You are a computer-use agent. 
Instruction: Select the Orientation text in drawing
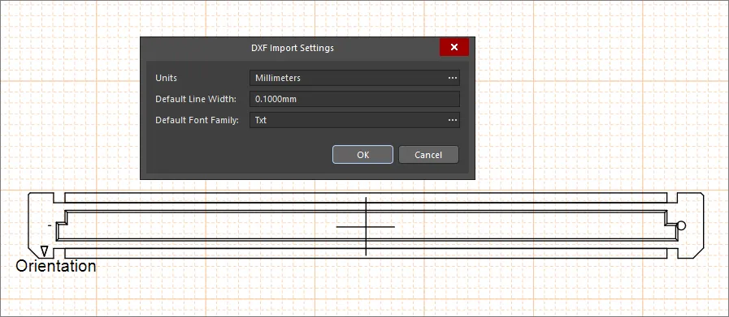56,267
